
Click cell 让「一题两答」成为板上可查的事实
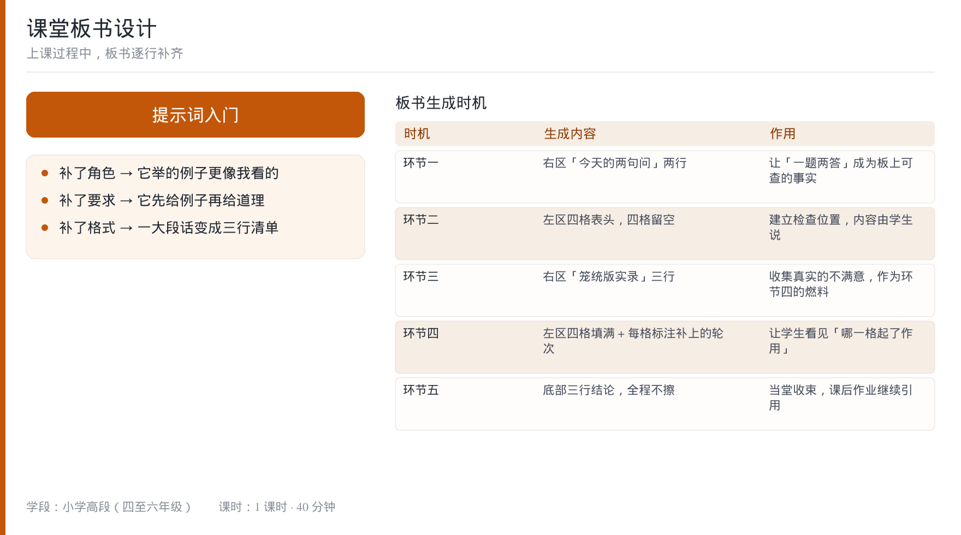coord(841,170)
